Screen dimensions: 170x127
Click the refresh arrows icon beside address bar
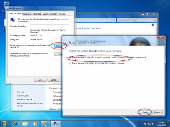click(x=114, y=20)
